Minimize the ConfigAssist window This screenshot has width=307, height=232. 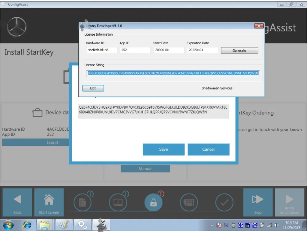point(282,4)
